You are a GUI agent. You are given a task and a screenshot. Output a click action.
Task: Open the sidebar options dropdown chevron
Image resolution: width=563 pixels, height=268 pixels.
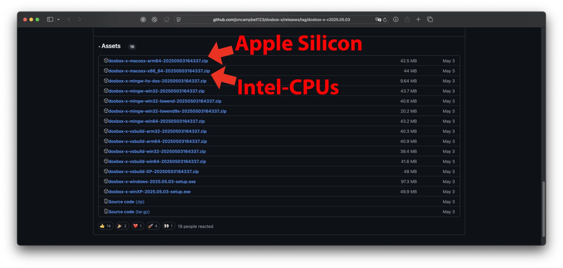(58, 19)
